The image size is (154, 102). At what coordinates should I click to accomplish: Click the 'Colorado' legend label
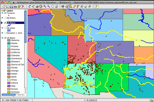click(15, 55)
